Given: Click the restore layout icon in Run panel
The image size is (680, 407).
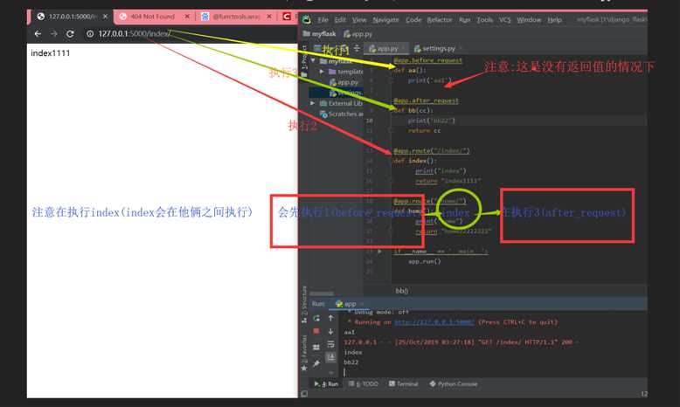Looking at the screenshot, I should [x=316, y=347].
